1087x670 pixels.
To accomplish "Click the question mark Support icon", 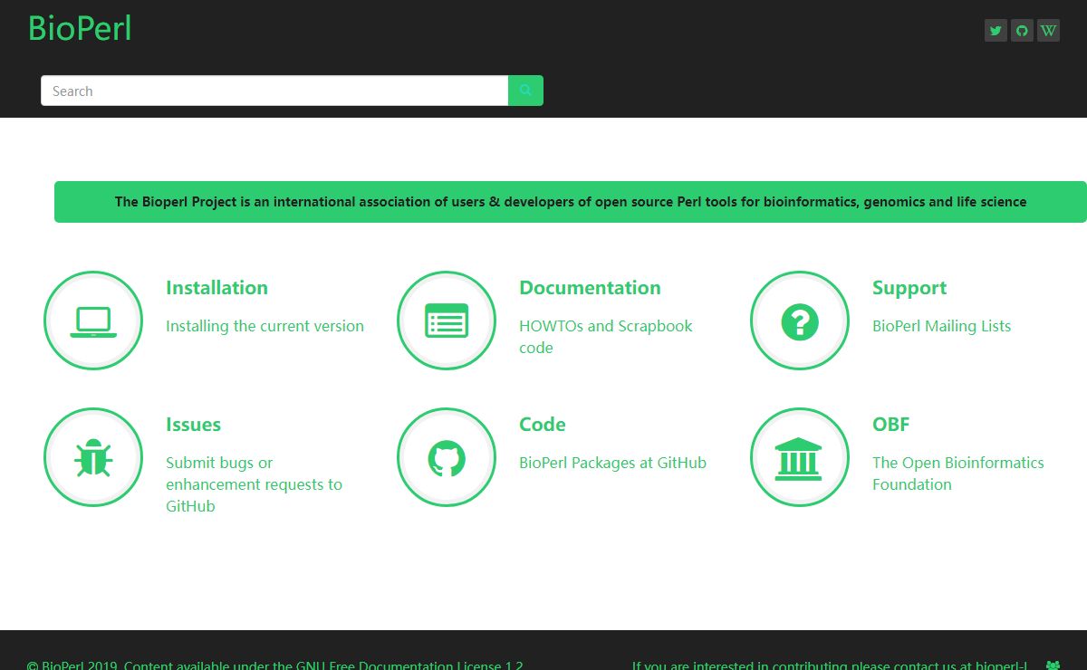I will (800, 321).
